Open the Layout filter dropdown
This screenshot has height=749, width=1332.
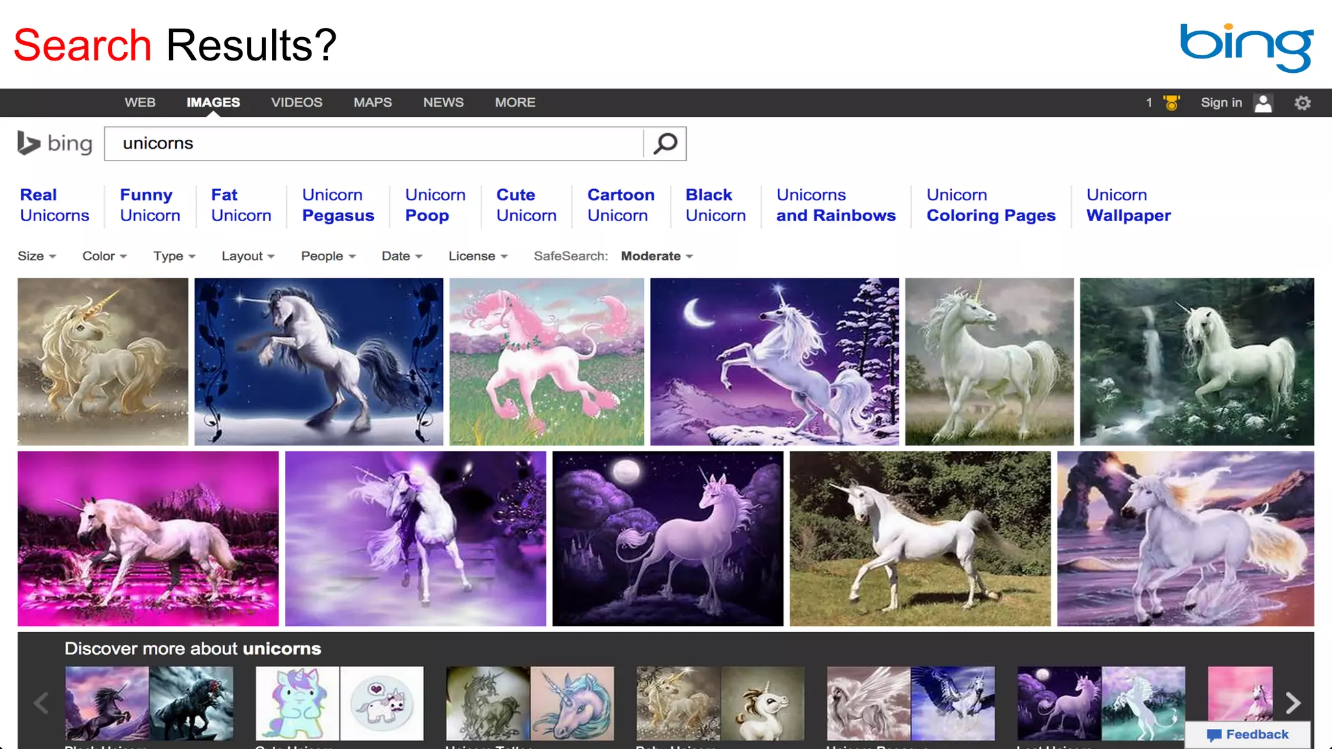(248, 256)
